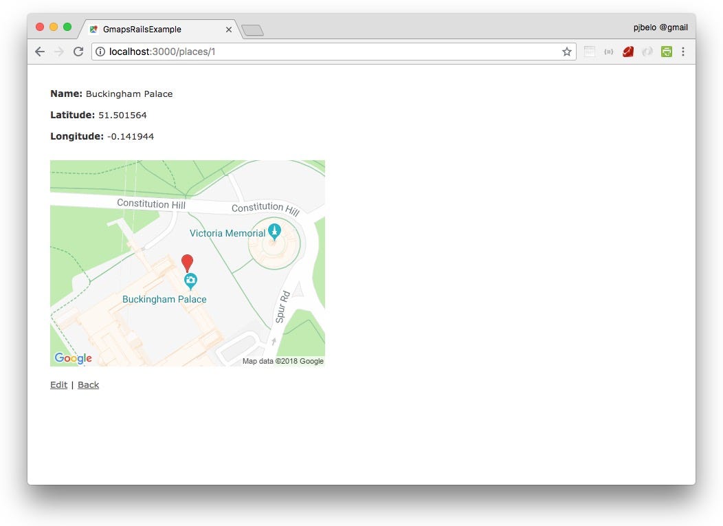Image resolution: width=723 pixels, height=526 pixels.
Task: Close the GmapsRailsExample tab
Action: click(229, 30)
